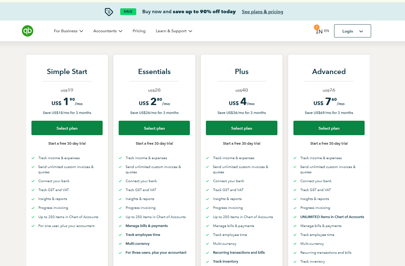Click Plus 'Recurring transactions and bills' feature

point(239,252)
